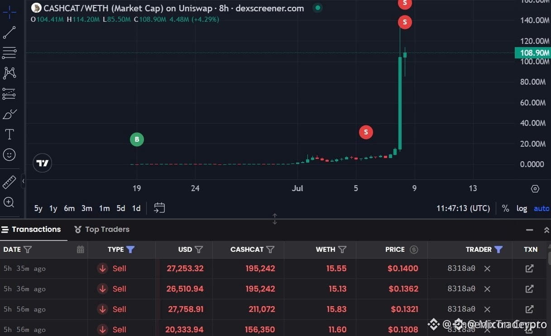The height and width of the screenshot is (336, 551).
Task: Select the text annotation tool
Action: click(9, 134)
